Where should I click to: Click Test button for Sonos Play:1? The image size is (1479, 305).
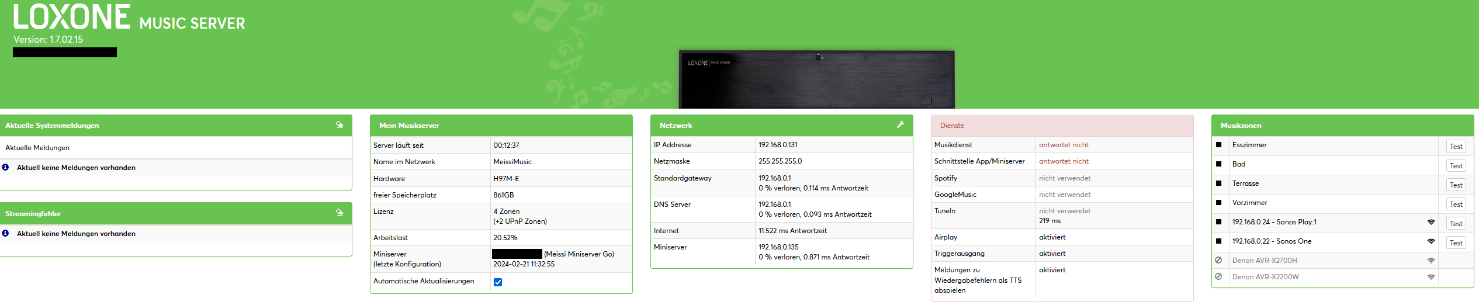[x=1456, y=224]
